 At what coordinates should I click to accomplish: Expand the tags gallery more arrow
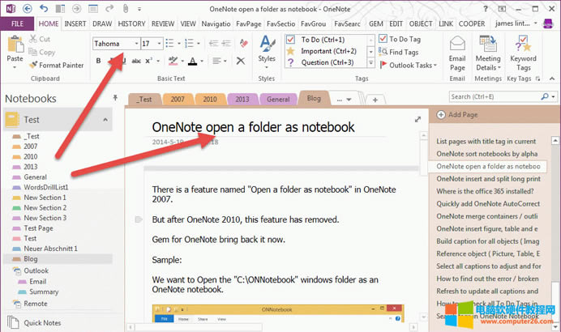coord(371,63)
